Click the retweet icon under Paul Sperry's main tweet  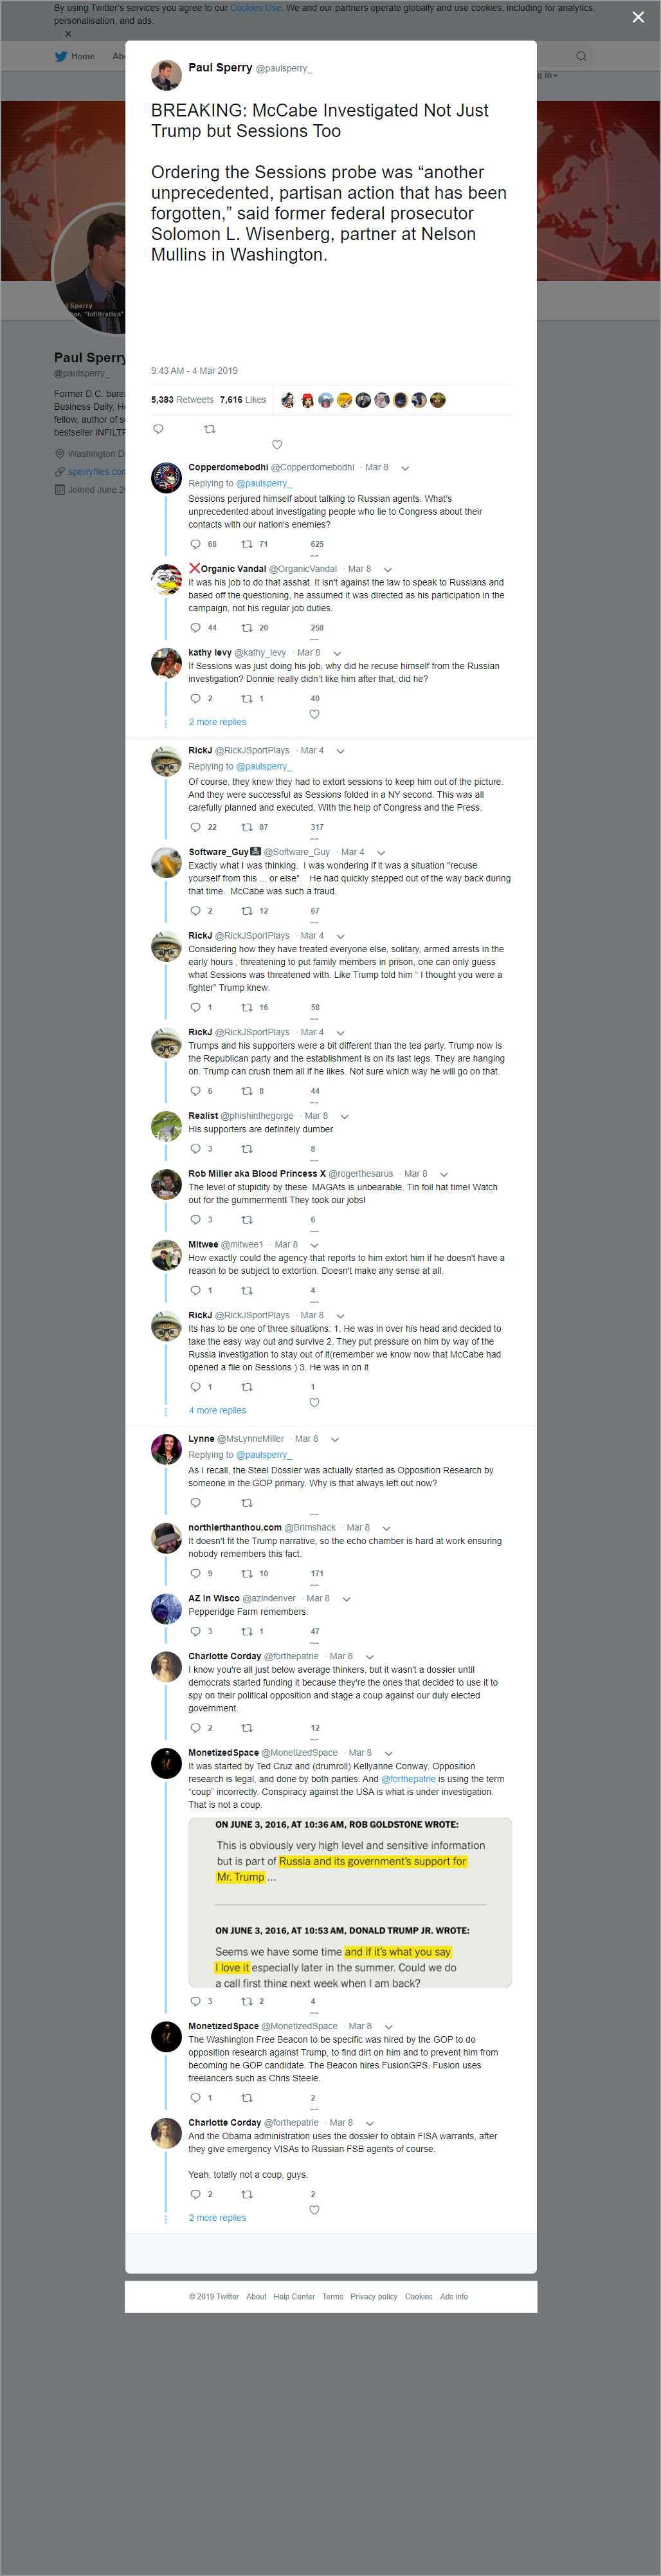[x=209, y=429]
